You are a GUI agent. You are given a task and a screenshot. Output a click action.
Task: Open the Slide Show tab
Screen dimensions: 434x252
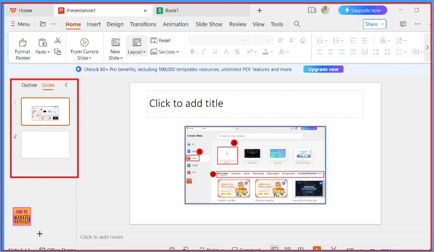tap(209, 24)
